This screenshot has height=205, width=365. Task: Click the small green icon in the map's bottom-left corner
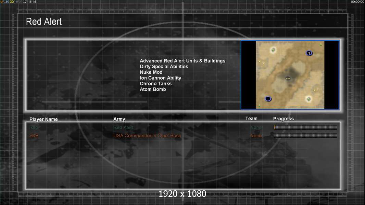click(259, 106)
